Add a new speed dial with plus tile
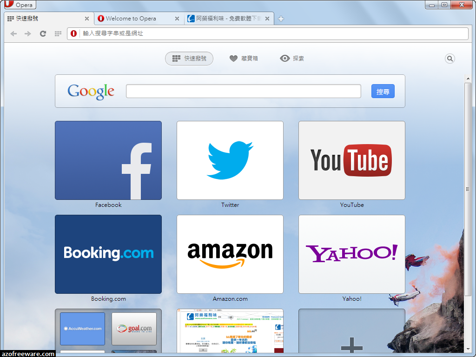Viewport: 476px width, 357px height. [352, 331]
